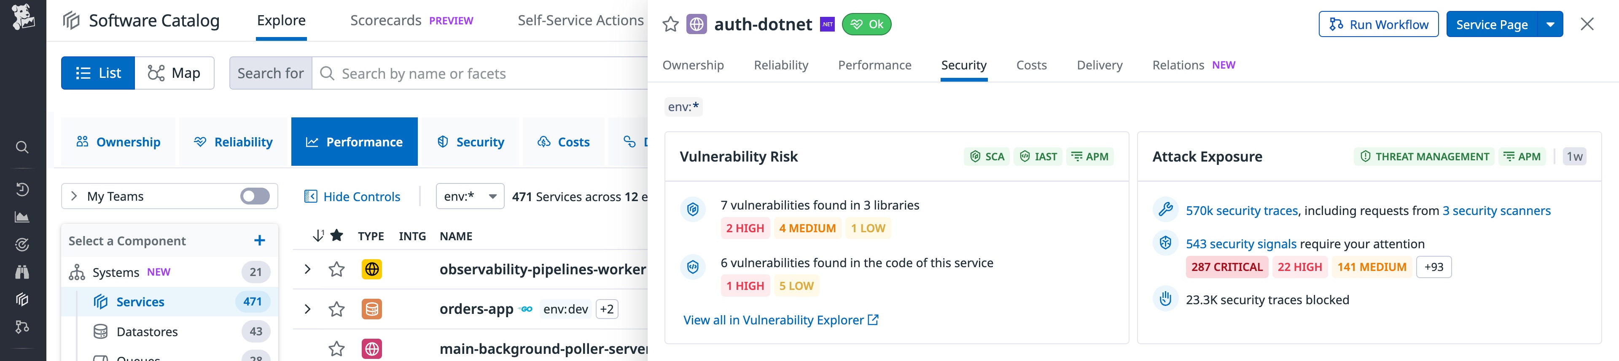Click the 287 CRITICAL severity badge

(x=1226, y=267)
